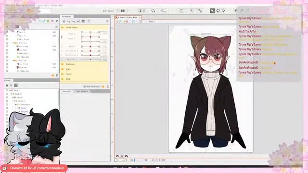308x173 pixels.
Task: Switch to the Tool Details tab
Action: tap(82, 91)
